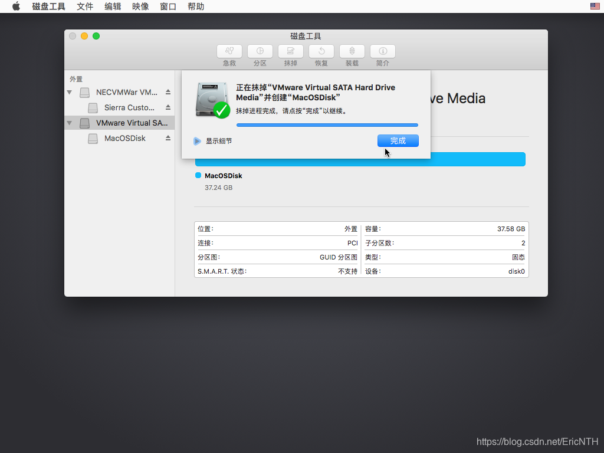604x453 pixels.
Task: Click the Info (简介) toolbar icon
Action: click(382, 51)
